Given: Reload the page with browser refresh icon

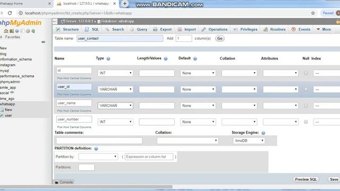Looking at the screenshot, I should [x=10, y=13].
